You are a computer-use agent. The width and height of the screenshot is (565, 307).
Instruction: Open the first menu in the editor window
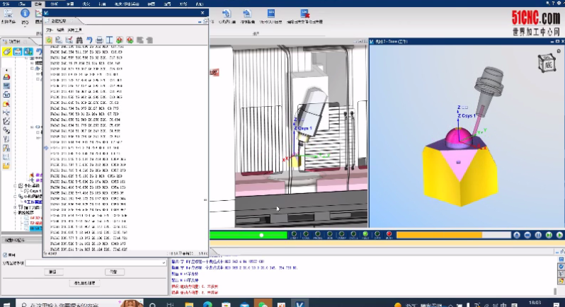point(50,31)
